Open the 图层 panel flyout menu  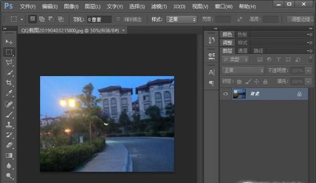(310, 51)
